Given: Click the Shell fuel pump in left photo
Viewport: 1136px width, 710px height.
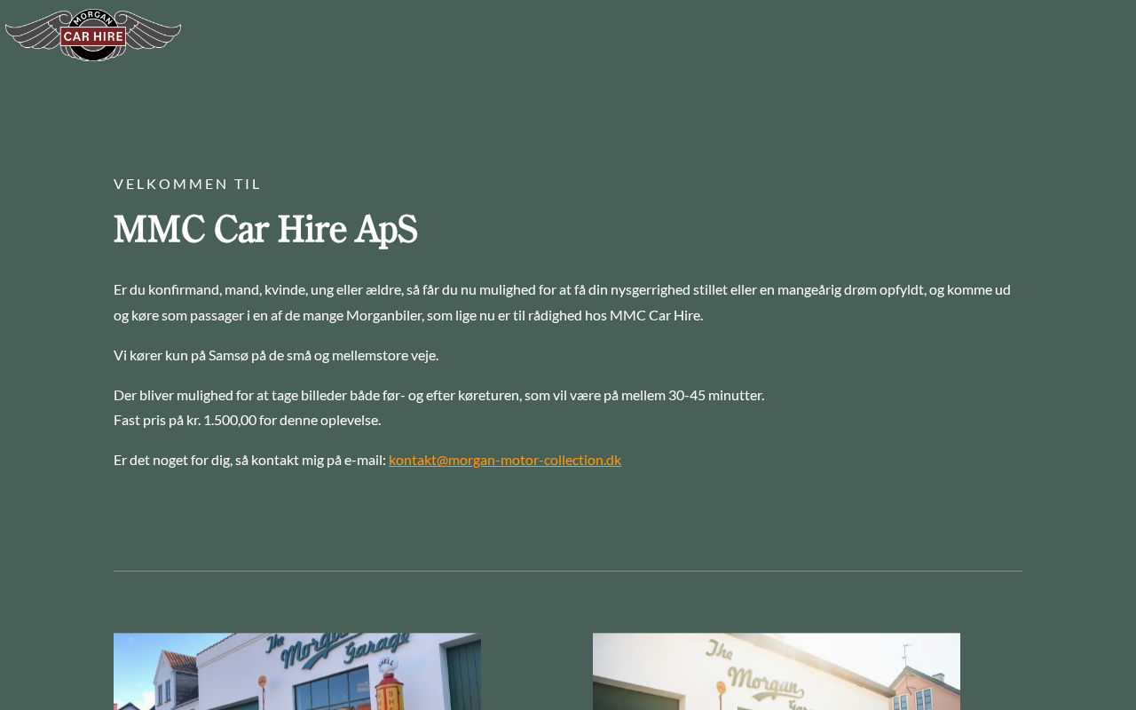Looking at the screenshot, I should (389, 683).
